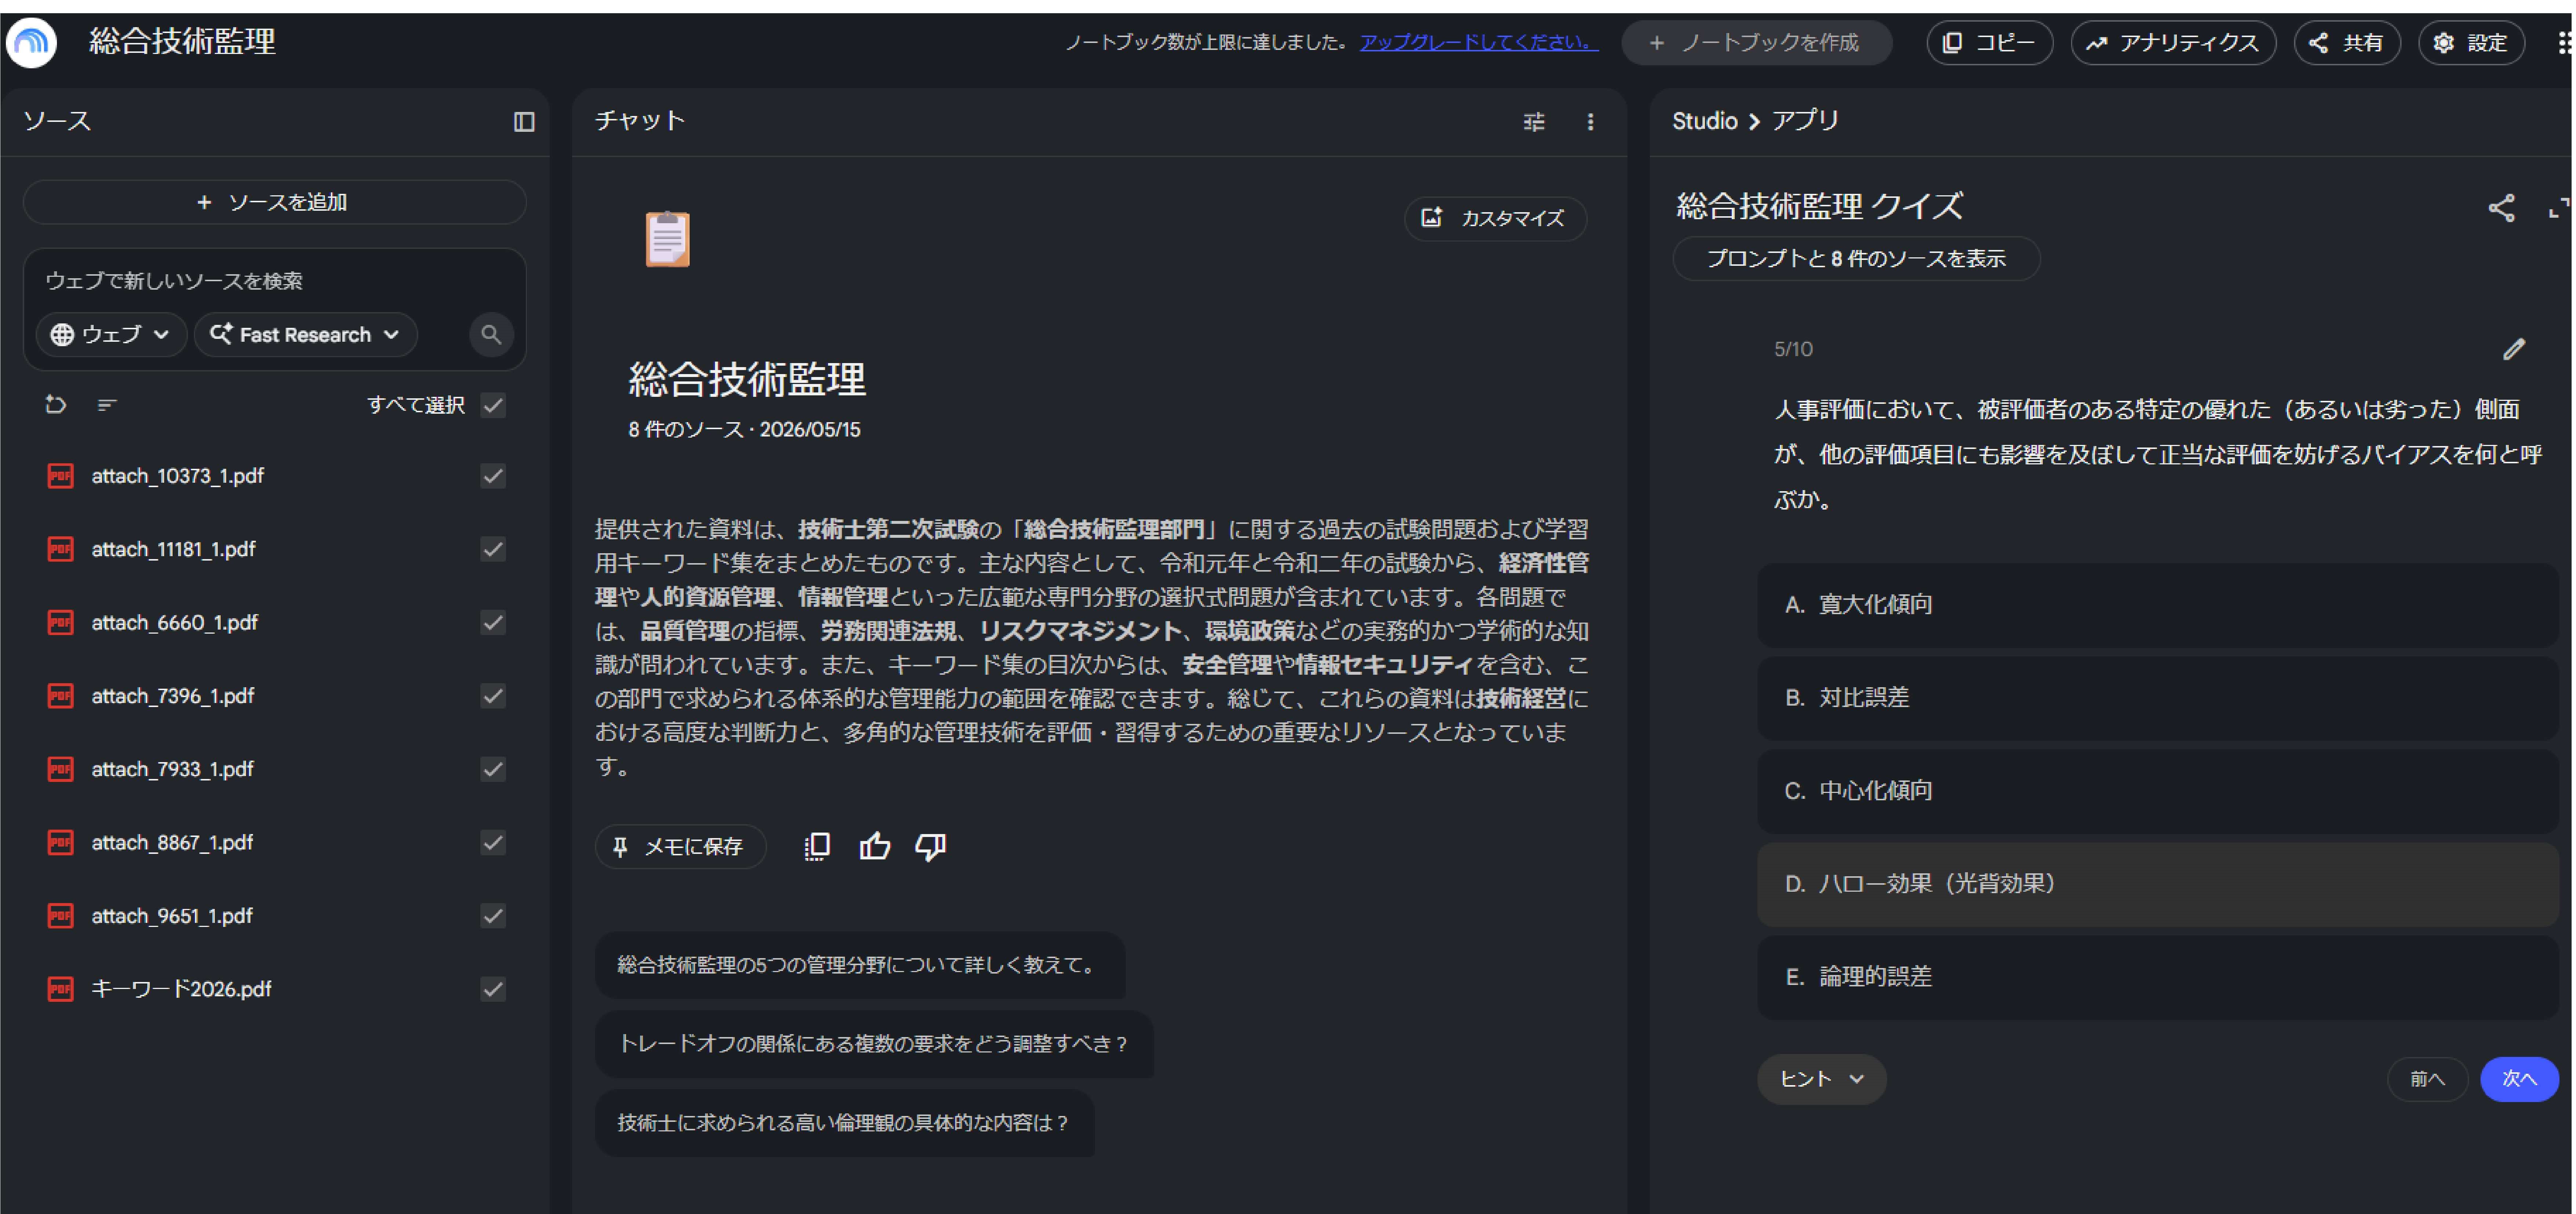The height and width of the screenshot is (1214, 2576).
Task: Click the PDF icon of attach_11181_1.pdf
Action: click(x=61, y=549)
